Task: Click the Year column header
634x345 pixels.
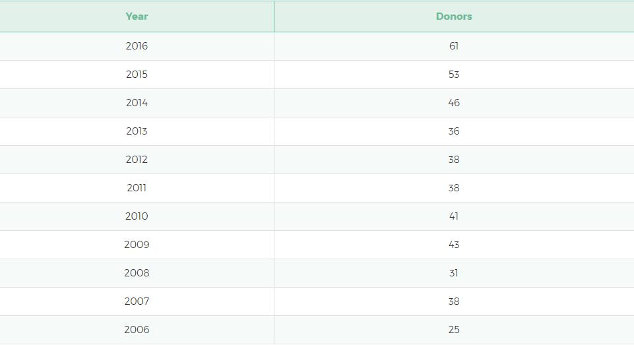Action: pyautogui.click(x=137, y=16)
